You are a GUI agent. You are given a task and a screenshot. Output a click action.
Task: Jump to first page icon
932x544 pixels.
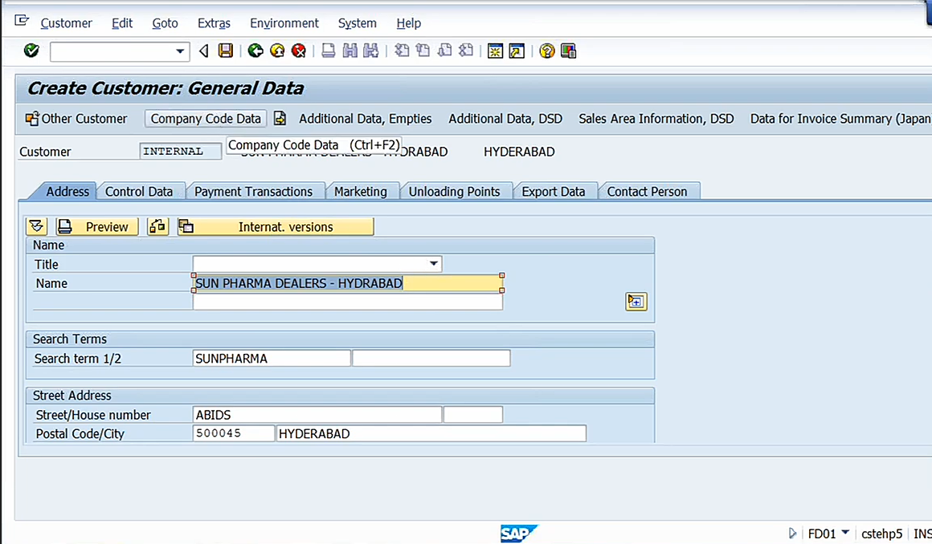402,51
